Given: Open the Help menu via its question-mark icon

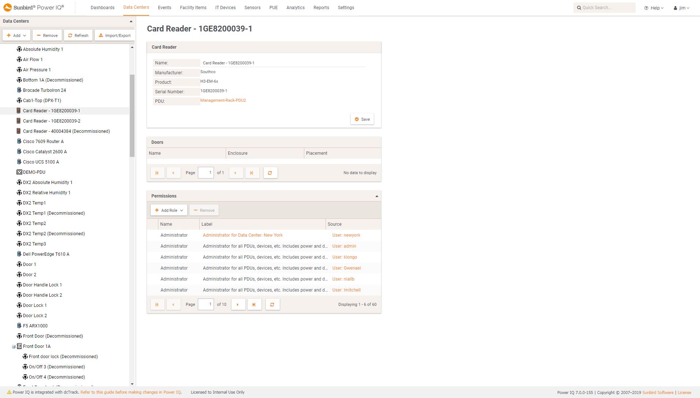Looking at the screenshot, I should (646, 8).
